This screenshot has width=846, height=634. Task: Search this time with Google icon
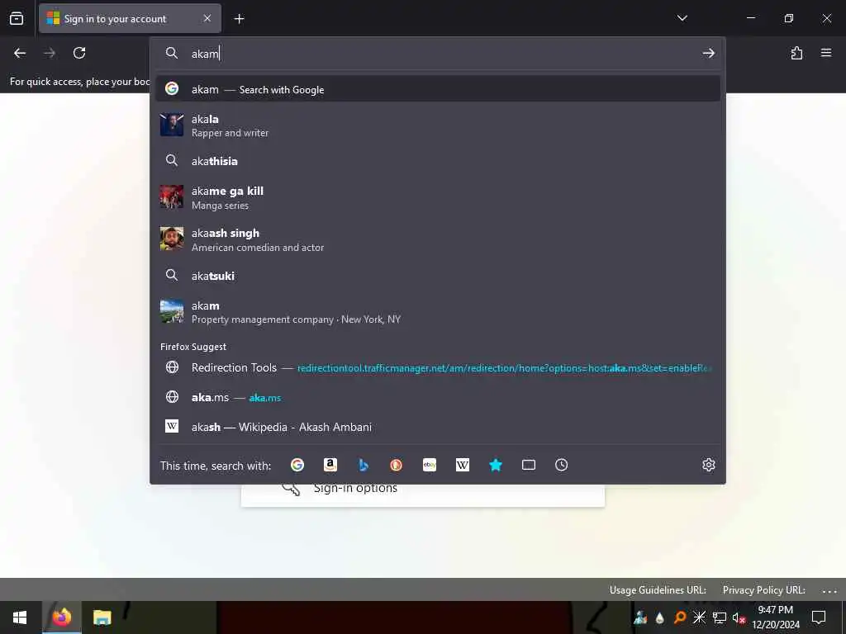point(297,465)
